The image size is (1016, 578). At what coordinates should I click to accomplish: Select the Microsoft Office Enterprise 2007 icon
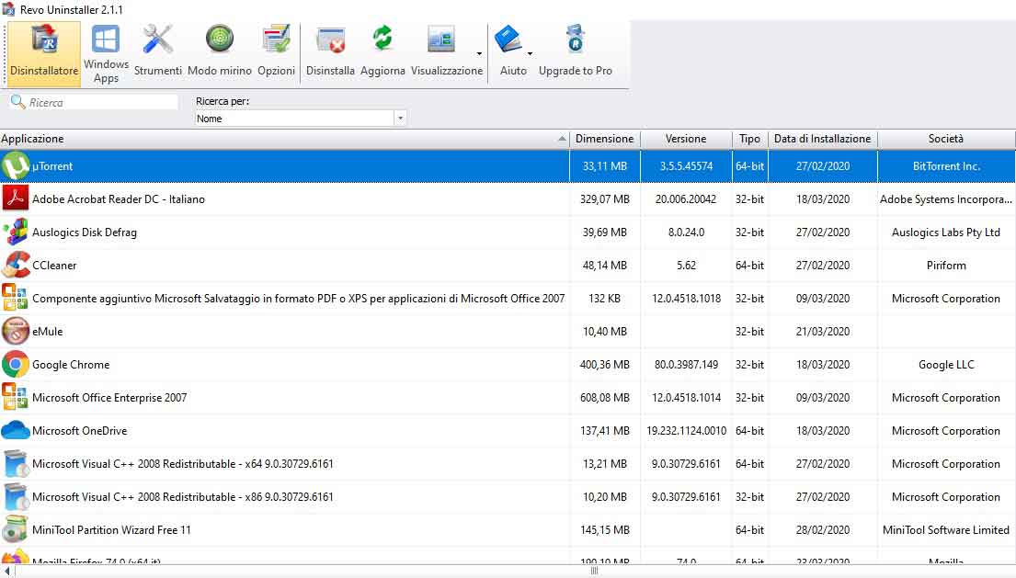pos(15,397)
